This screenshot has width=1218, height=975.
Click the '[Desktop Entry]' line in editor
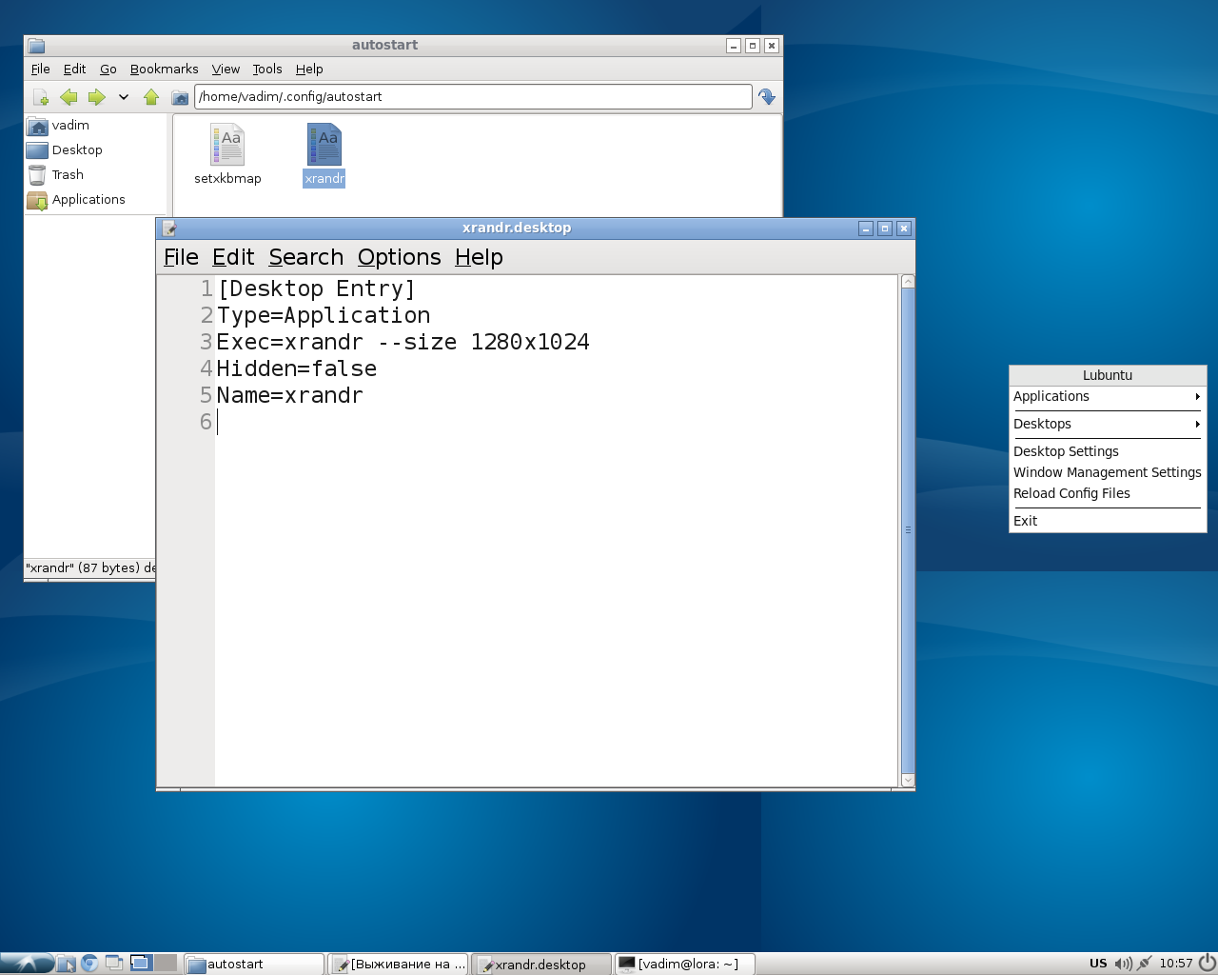(316, 289)
